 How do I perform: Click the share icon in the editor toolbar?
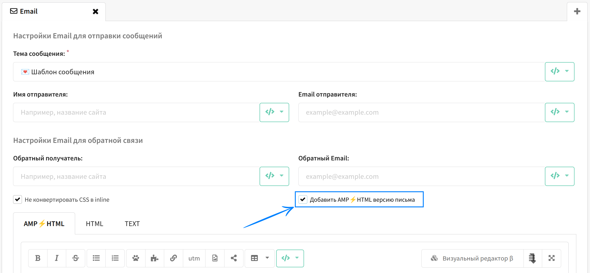234,258
